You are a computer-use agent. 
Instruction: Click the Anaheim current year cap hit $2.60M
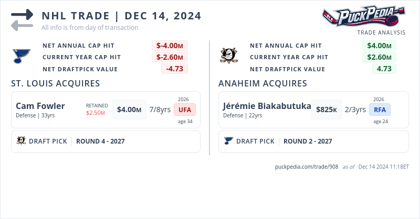click(x=379, y=57)
